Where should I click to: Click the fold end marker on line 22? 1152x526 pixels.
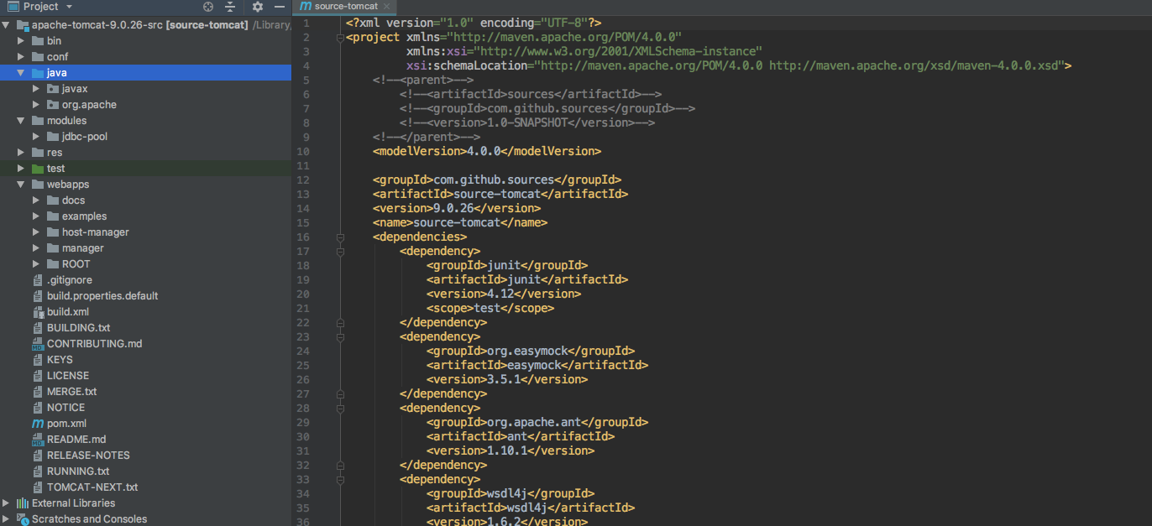tap(339, 323)
